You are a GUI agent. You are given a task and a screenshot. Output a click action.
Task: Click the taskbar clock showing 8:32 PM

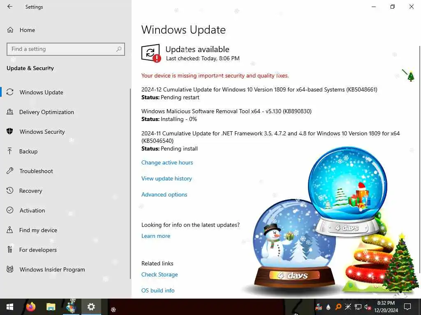386,307
